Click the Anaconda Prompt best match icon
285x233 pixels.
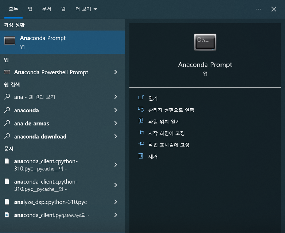(10, 41)
